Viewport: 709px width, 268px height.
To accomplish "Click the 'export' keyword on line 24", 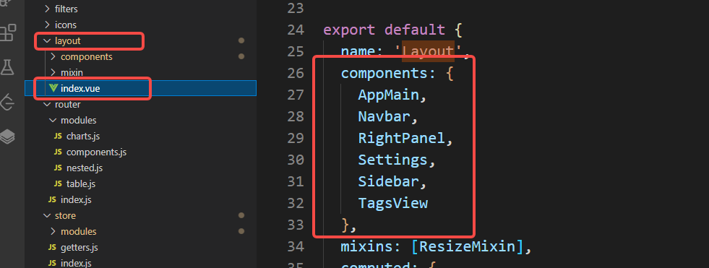I will (x=349, y=30).
